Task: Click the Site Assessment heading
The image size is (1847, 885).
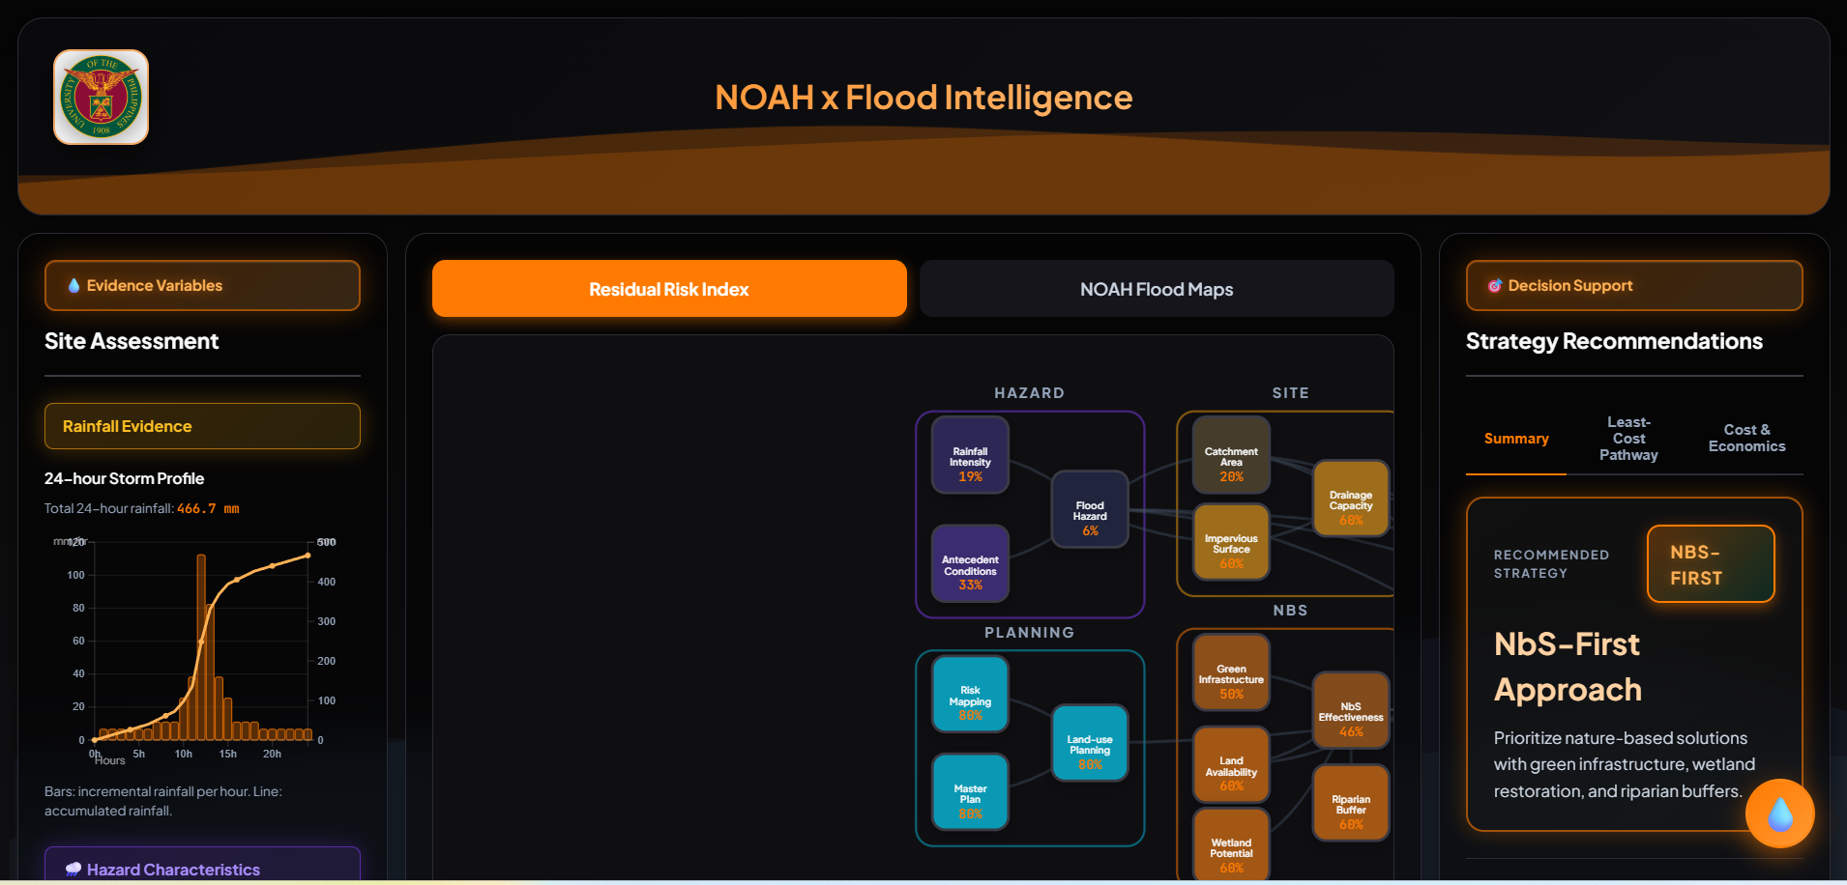Action: click(x=132, y=341)
